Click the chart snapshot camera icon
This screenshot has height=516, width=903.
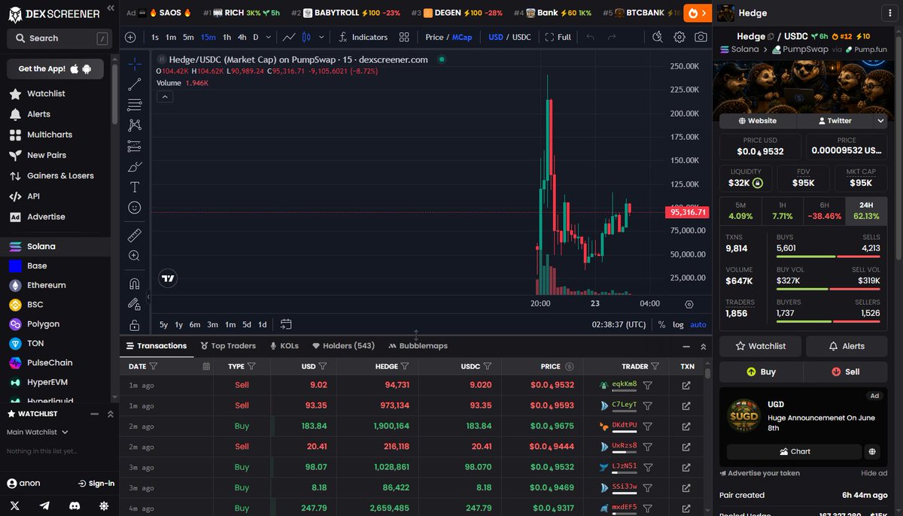pos(701,37)
